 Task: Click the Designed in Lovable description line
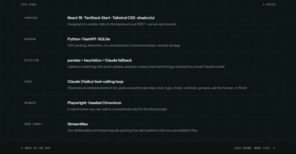point(122,24)
